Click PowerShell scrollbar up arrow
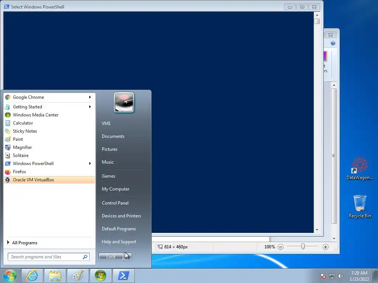Viewport: 378px width, 283px height. point(317,15)
